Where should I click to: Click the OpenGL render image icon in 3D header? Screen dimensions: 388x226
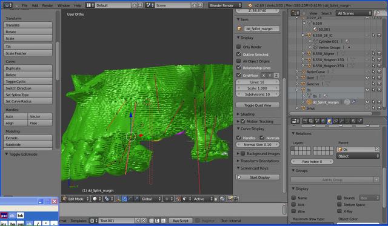(x=230, y=199)
